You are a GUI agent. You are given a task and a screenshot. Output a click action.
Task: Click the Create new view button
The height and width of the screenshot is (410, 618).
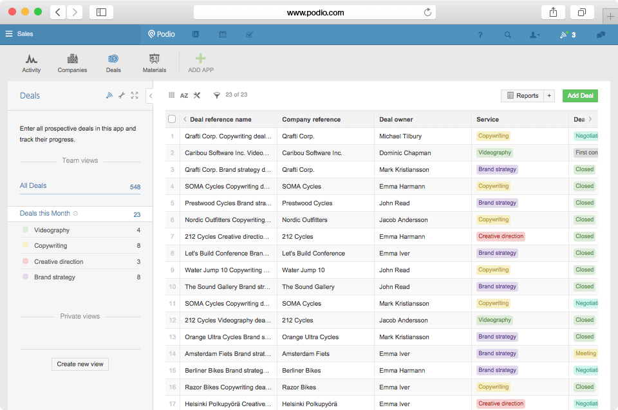pos(80,364)
